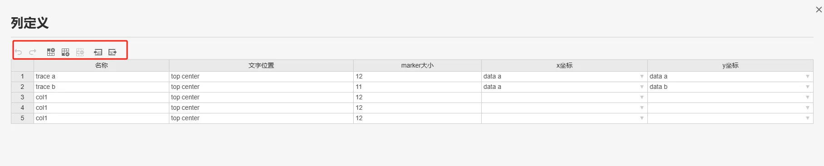
Task: Click the delete row toolbar icon
Action: coord(80,52)
